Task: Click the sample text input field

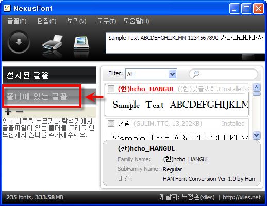Action: 185,43
